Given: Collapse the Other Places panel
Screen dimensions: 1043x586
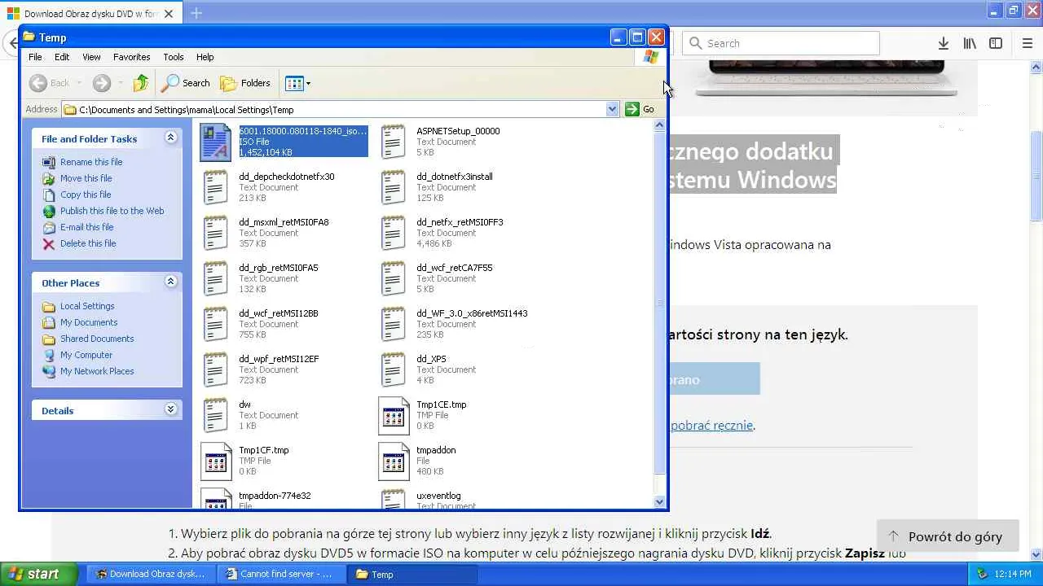Looking at the screenshot, I should click(171, 282).
